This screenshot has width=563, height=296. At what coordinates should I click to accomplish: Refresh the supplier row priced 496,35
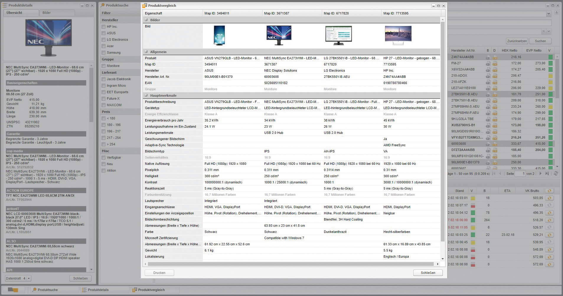[x=549, y=213]
